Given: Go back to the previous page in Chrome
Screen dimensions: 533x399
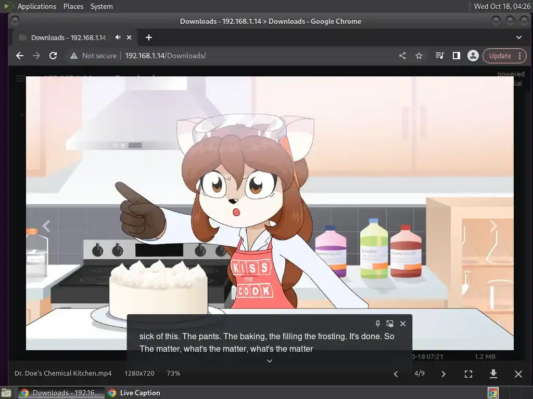Looking at the screenshot, I should [x=20, y=56].
